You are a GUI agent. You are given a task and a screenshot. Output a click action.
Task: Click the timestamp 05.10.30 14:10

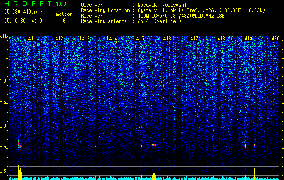pyautogui.click(x=23, y=21)
